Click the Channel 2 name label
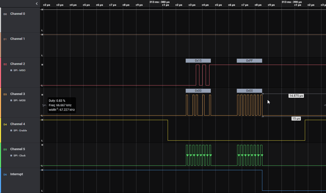Screen dimensions: 326x193 18,64
